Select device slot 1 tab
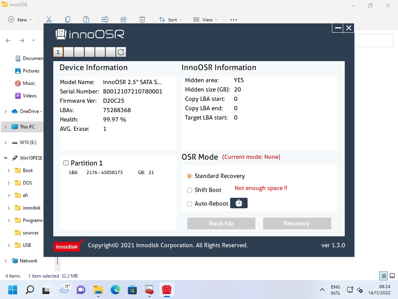The height and width of the screenshot is (299, 398). [58, 52]
